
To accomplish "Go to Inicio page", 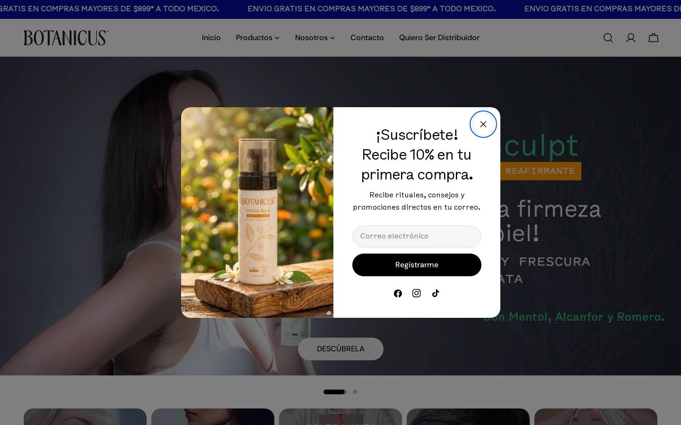I will tap(211, 38).
